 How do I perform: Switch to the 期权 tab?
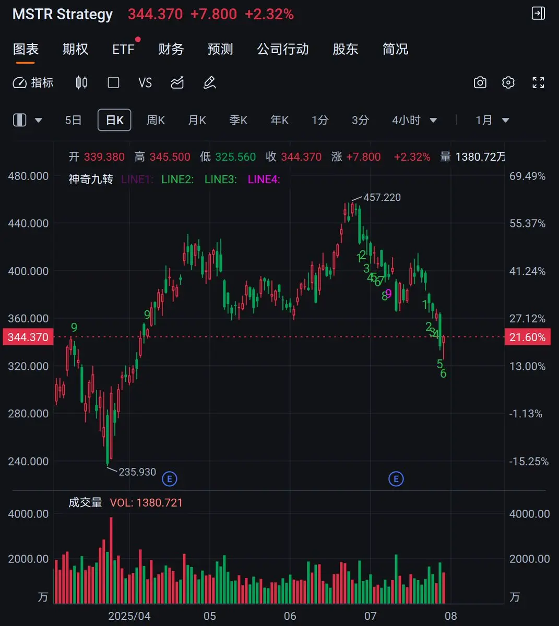pos(75,49)
